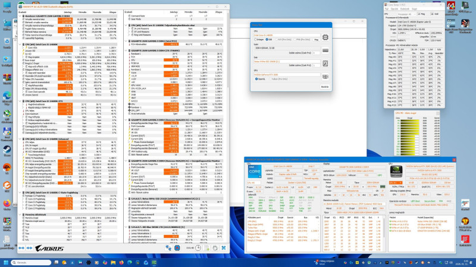Screen dimensions: 476x267
Task: Click the Mag button beside the CPU radio options
Action: coord(316,40)
